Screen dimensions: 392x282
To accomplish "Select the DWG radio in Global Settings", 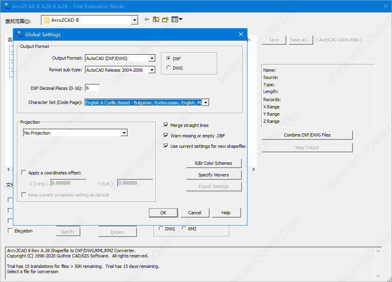I will [x=168, y=68].
